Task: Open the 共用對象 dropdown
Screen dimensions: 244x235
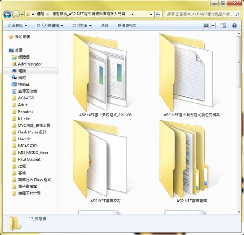Action: [82, 26]
